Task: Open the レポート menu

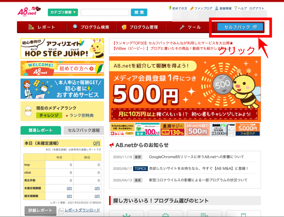Action: [42, 27]
